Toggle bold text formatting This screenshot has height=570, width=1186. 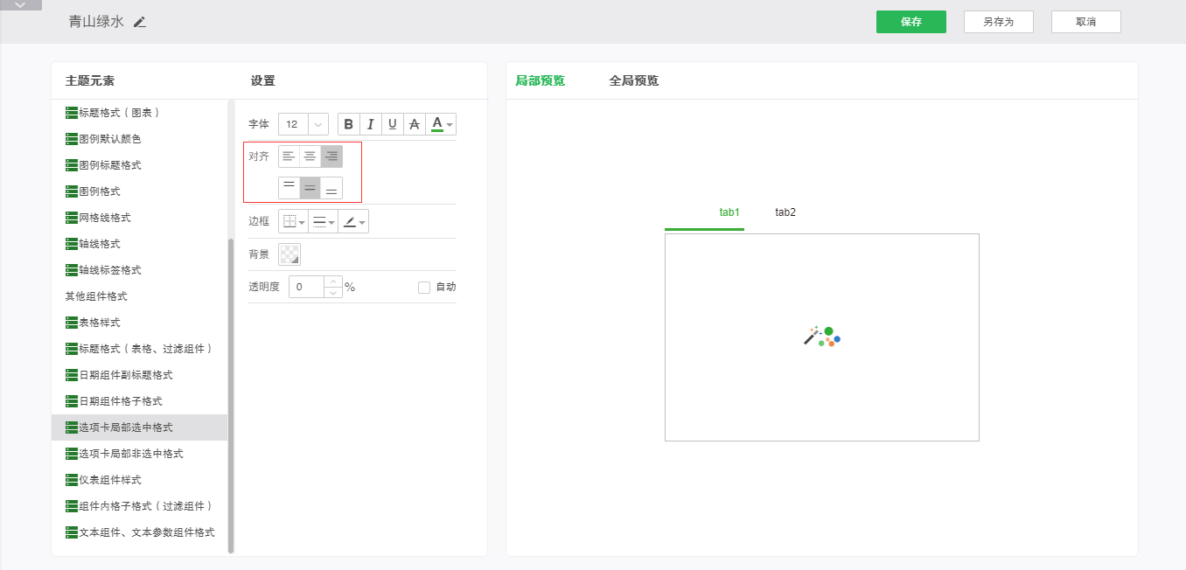click(349, 124)
